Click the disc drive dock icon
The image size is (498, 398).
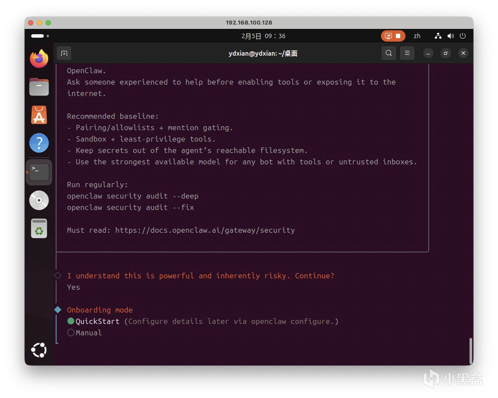point(39,200)
